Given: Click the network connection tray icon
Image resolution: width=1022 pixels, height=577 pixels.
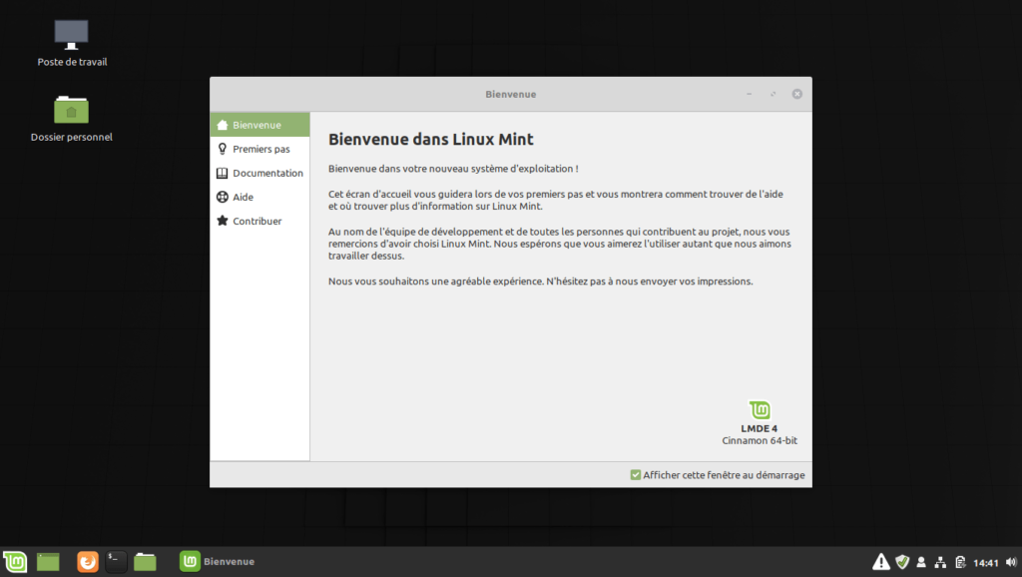Looking at the screenshot, I should [940, 562].
